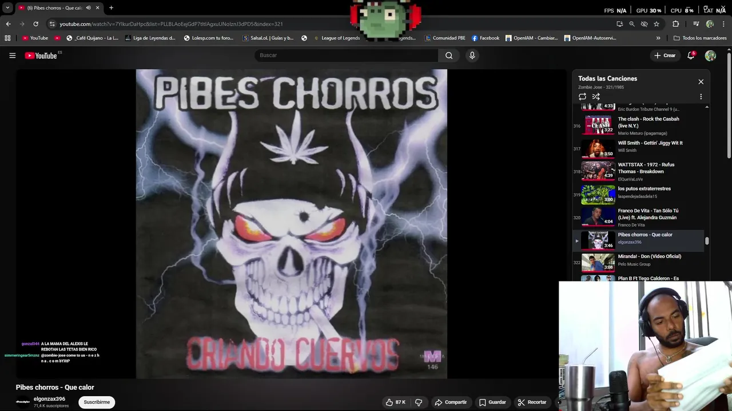Reload the page

[x=35, y=24]
